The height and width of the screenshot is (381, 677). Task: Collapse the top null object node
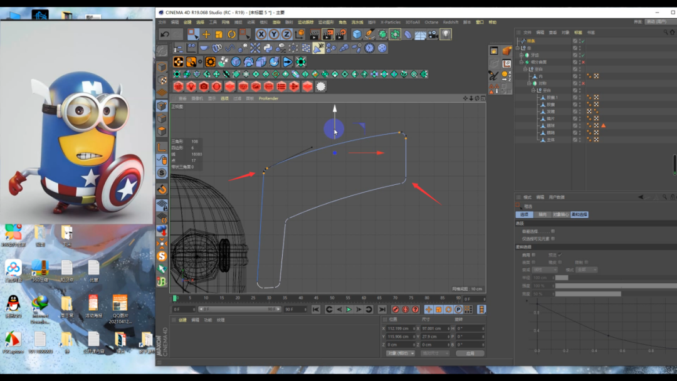(518, 48)
